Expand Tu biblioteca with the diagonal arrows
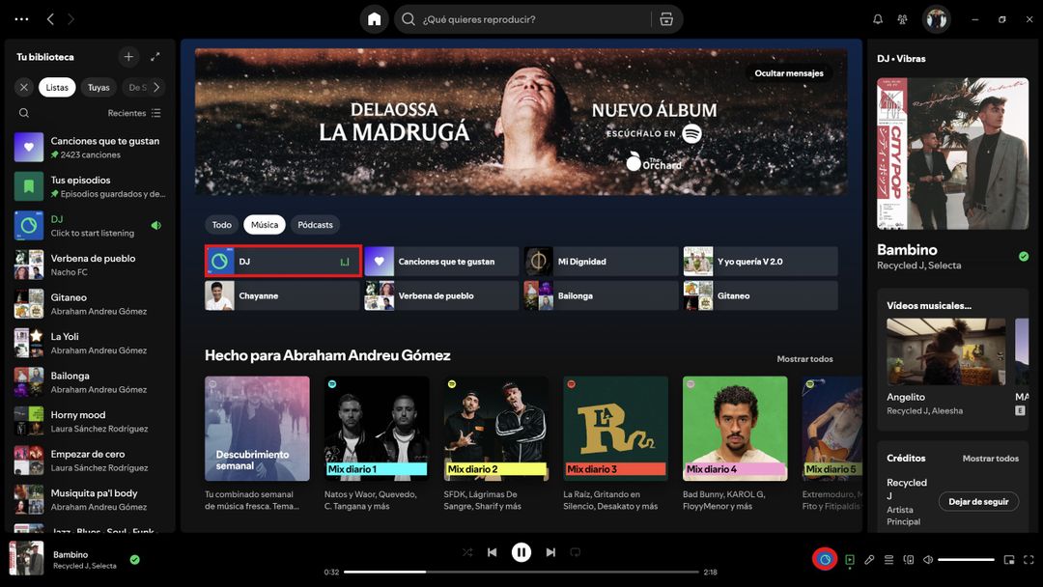 point(155,57)
